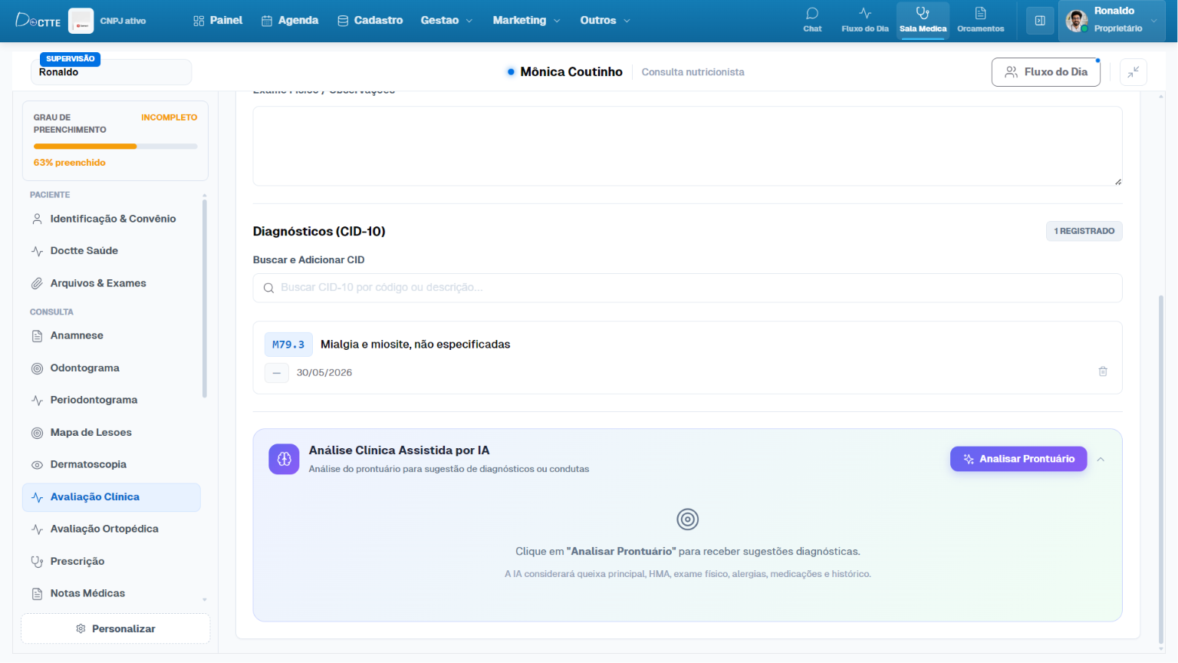Select the Sala Medica stethoscope tab
Viewport: 1178px width, 663px height.
pos(923,20)
